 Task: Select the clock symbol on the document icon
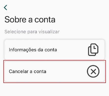(95, 48)
